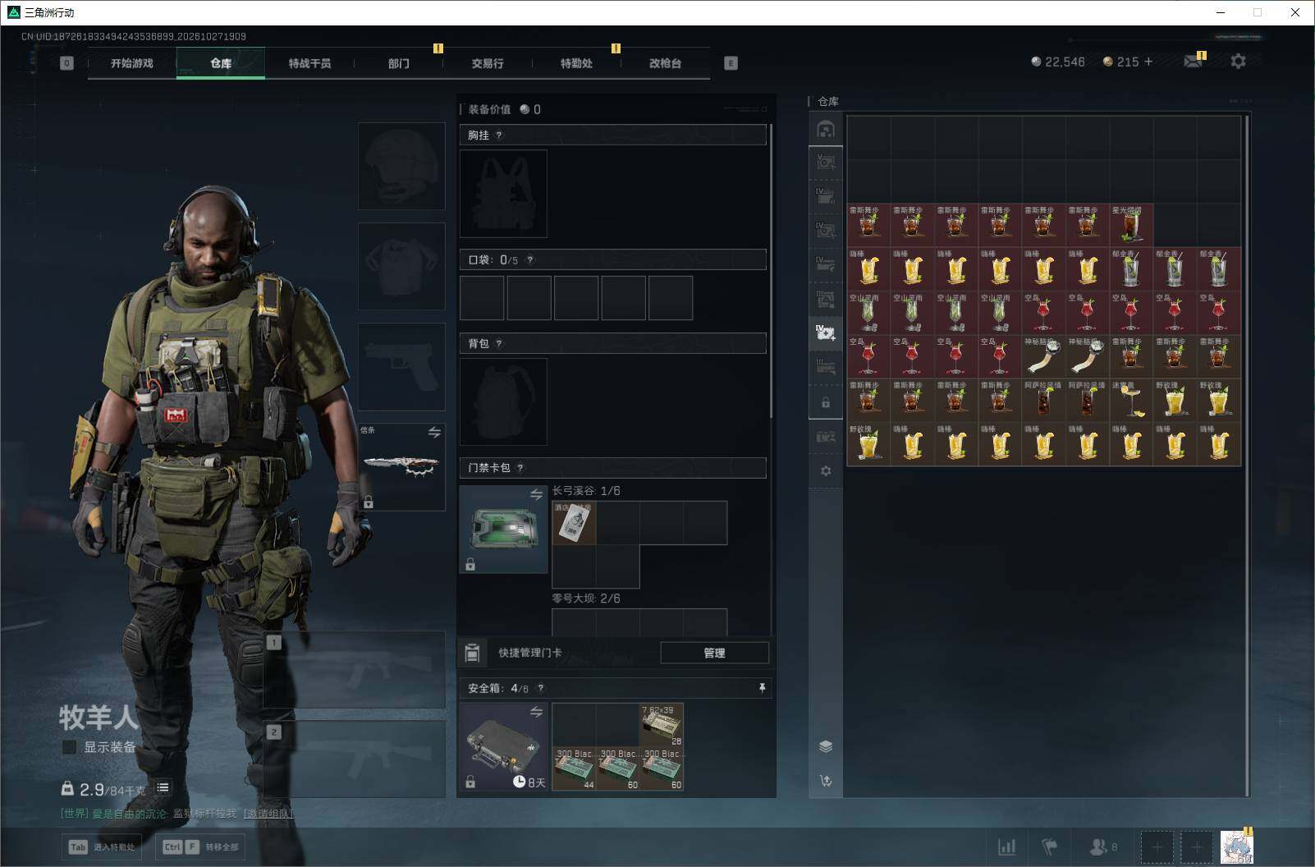Open the statistics bar chart icon

[x=1006, y=846]
